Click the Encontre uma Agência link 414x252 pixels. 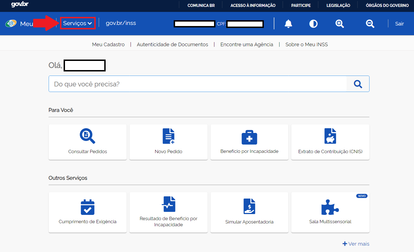pyautogui.click(x=246, y=45)
